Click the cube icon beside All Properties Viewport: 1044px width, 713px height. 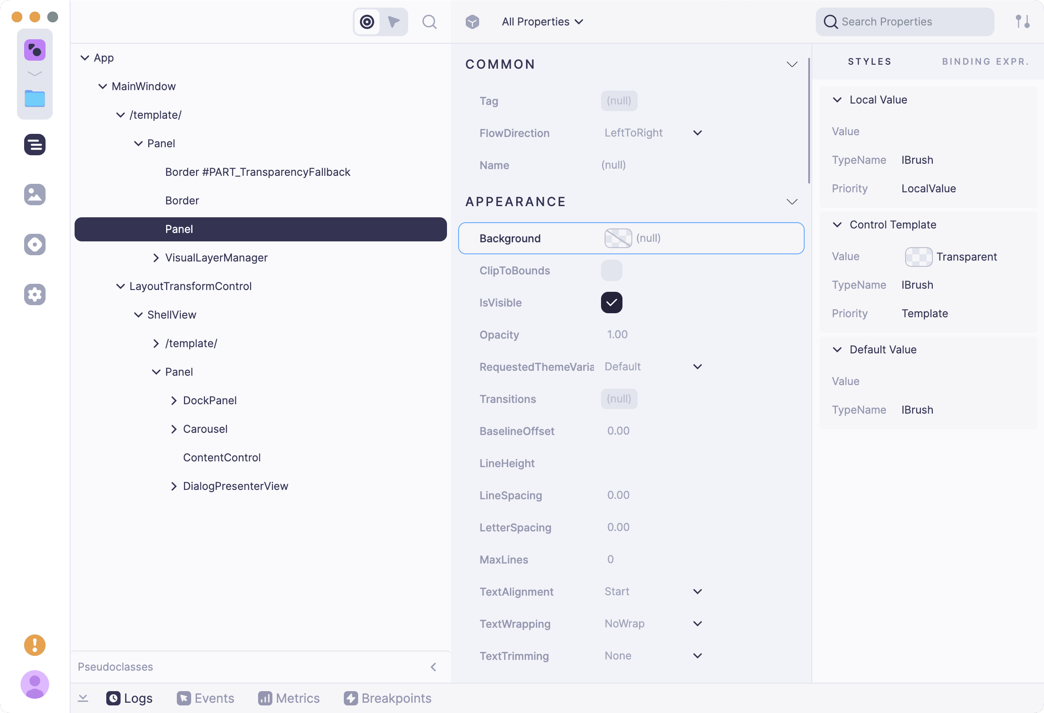point(472,21)
